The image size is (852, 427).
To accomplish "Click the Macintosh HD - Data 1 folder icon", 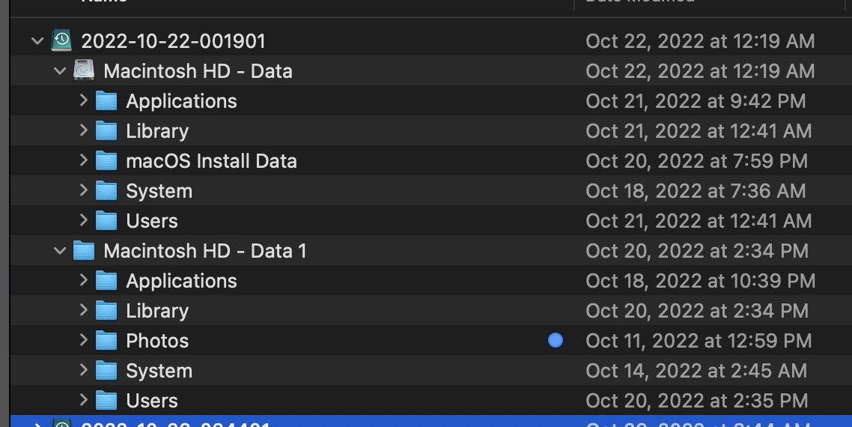I will pos(84,251).
